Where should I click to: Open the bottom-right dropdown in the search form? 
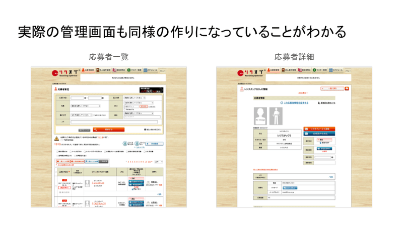click(139, 114)
